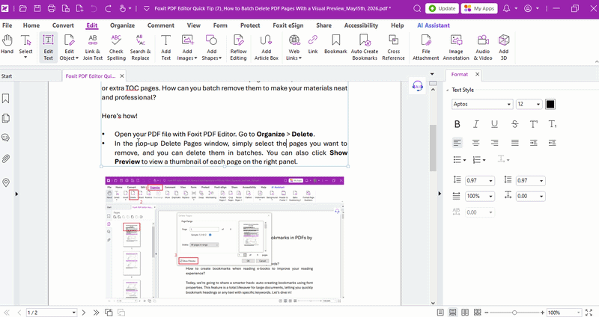Open the AI assistant headset icon
The image size is (599, 317).
418,86
